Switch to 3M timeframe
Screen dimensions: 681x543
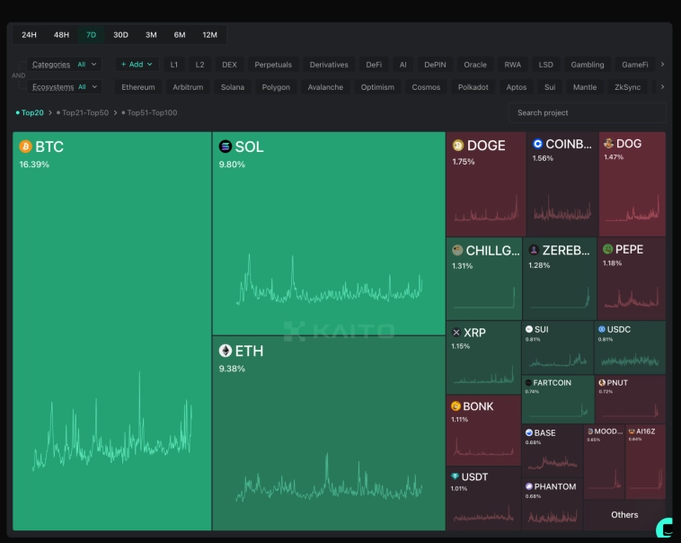click(x=151, y=35)
